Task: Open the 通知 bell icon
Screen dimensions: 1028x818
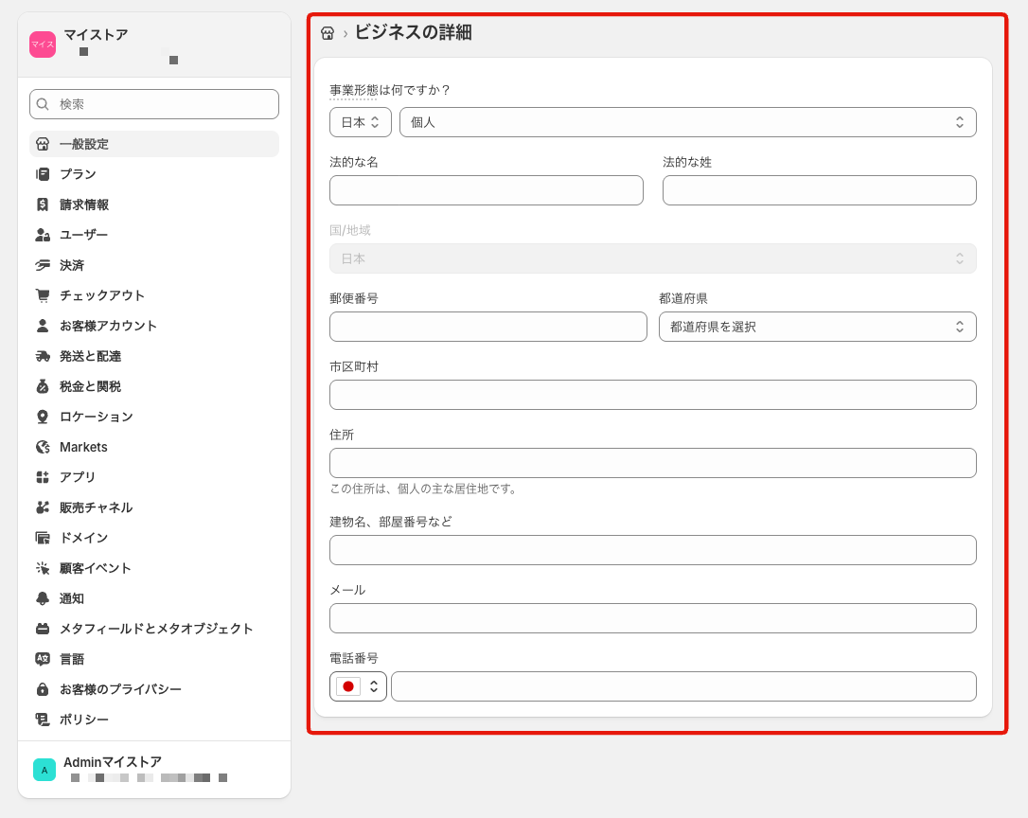Action: point(43,598)
